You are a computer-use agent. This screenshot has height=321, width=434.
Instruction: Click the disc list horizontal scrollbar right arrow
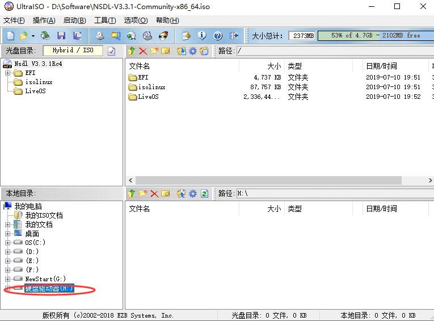[431, 180]
